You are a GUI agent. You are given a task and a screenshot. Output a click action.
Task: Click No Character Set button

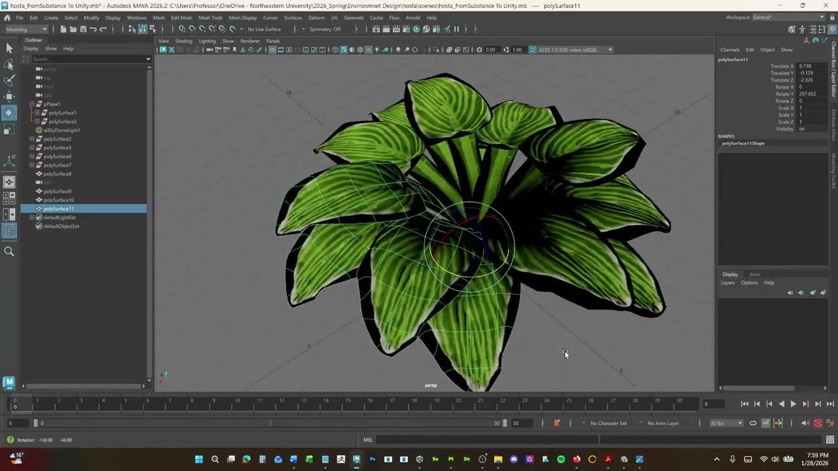tap(608, 423)
